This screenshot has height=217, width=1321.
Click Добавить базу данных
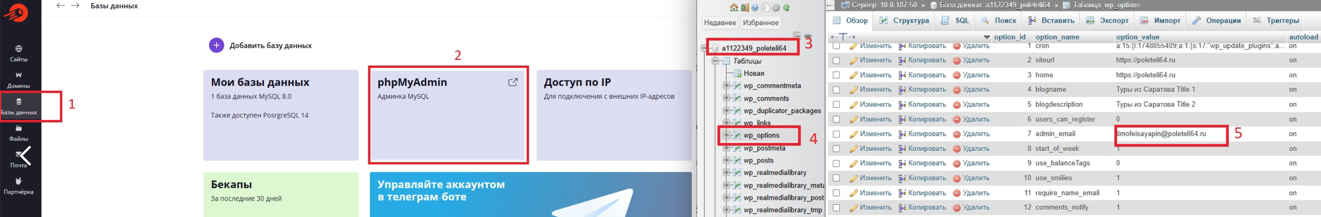click(x=271, y=46)
